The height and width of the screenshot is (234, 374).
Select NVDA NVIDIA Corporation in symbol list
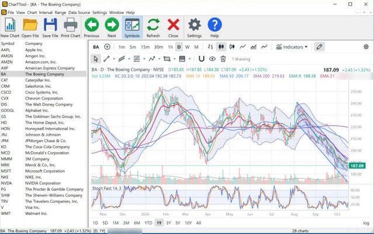click(x=43, y=183)
